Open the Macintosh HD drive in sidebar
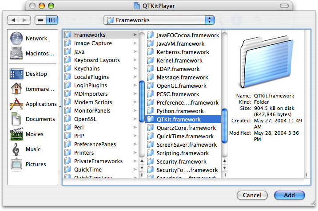The image size is (318, 211). point(32,54)
